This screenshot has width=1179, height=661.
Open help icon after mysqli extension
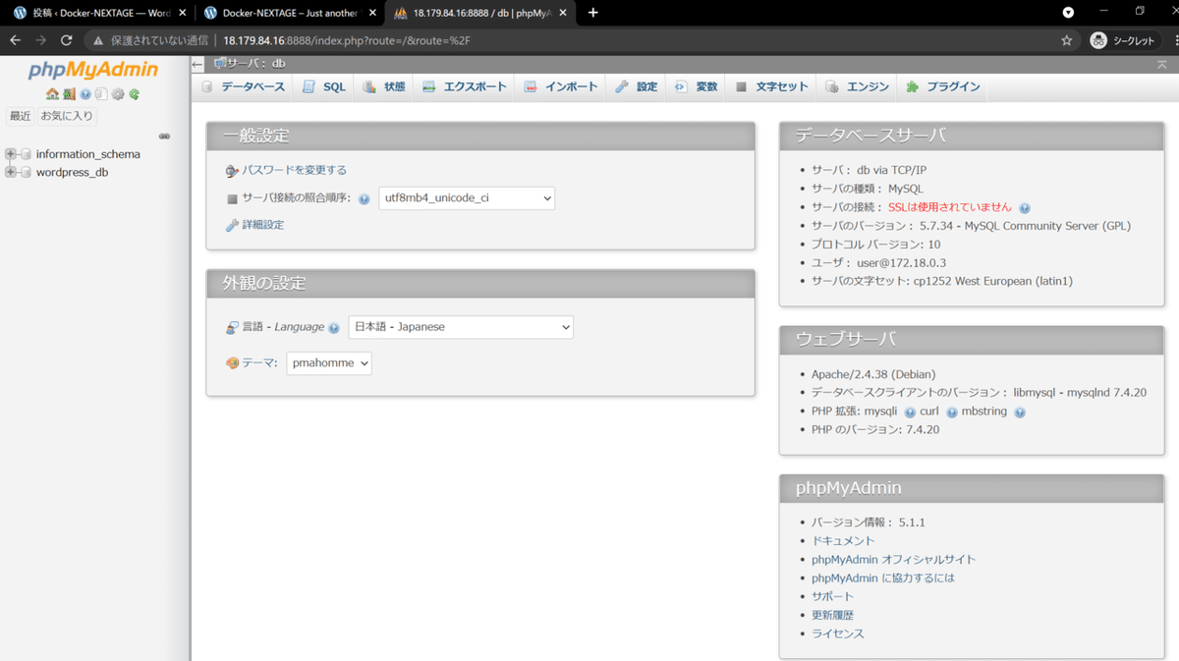[x=910, y=413]
